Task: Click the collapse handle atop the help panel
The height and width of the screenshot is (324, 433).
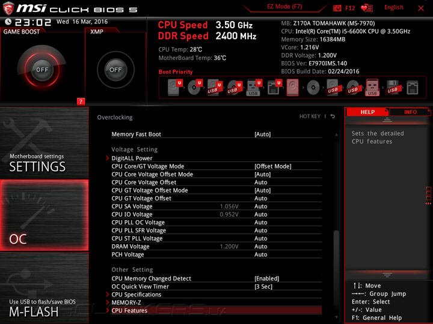Action: [387, 120]
